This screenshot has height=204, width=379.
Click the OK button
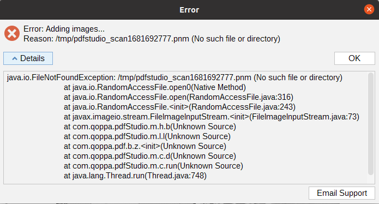click(x=354, y=58)
